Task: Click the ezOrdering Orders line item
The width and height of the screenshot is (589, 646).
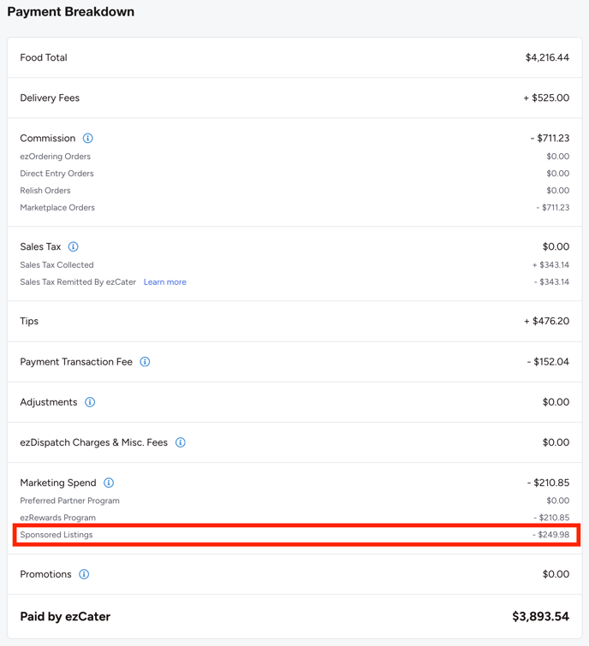Action: [x=55, y=157]
